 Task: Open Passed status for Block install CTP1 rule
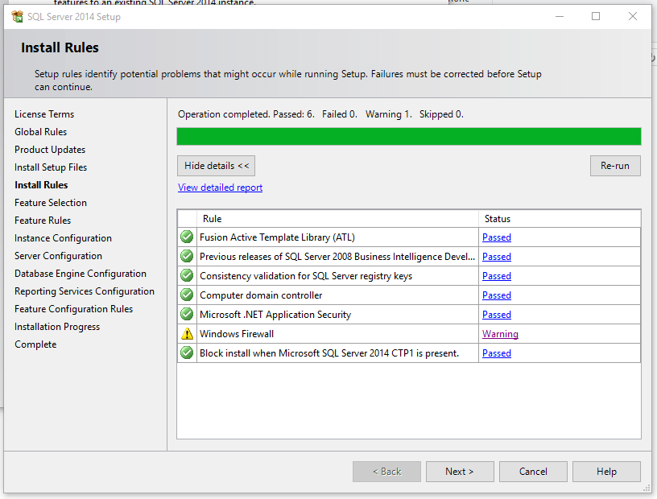point(497,353)
